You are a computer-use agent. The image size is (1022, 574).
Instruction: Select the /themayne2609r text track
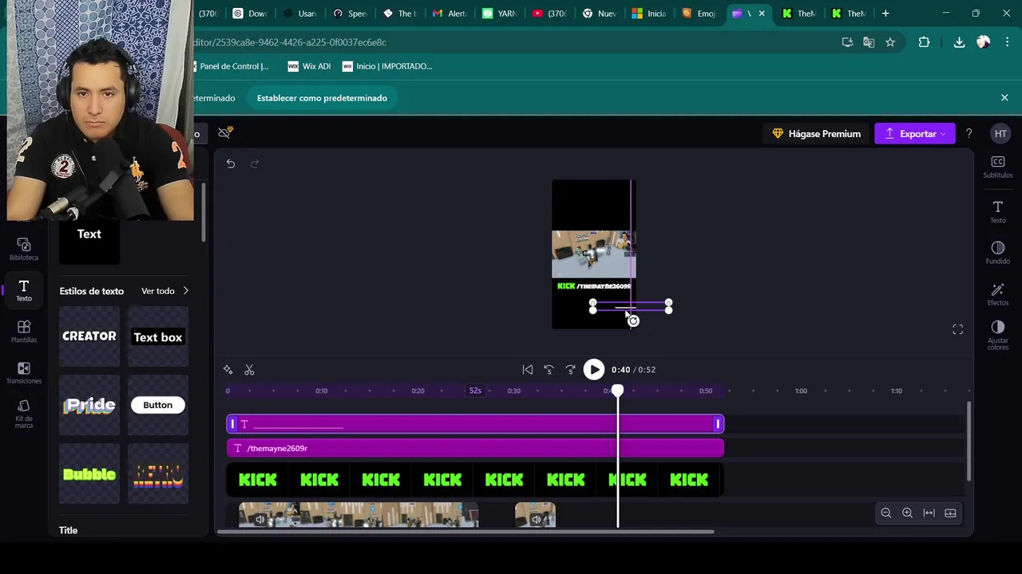pyautogui.click(x=475, y=448)
